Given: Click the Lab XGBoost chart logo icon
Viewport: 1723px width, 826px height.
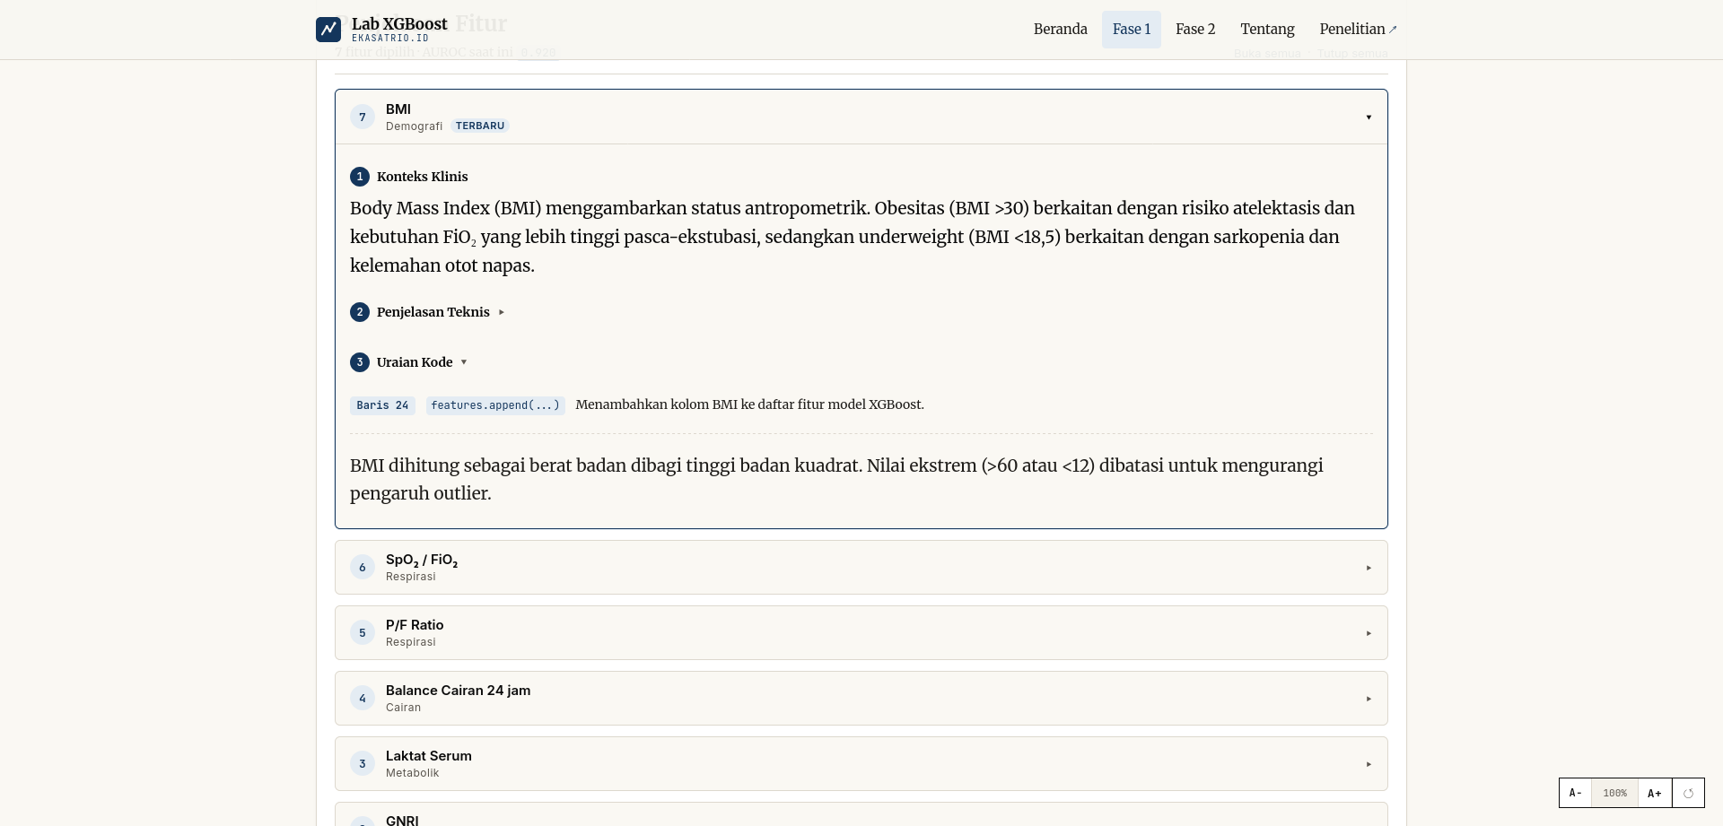Looking at the screenshot, I should [x=328, y=30].
